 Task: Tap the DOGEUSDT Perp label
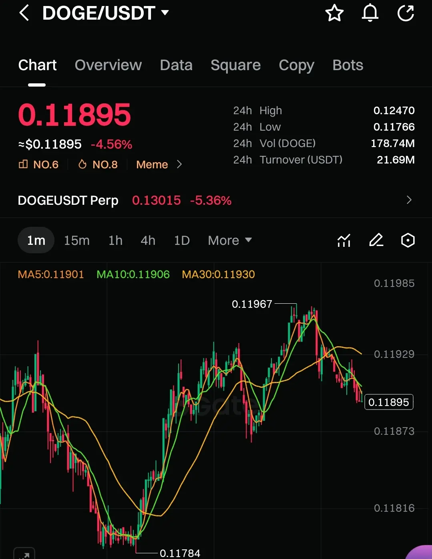(68, 200)
